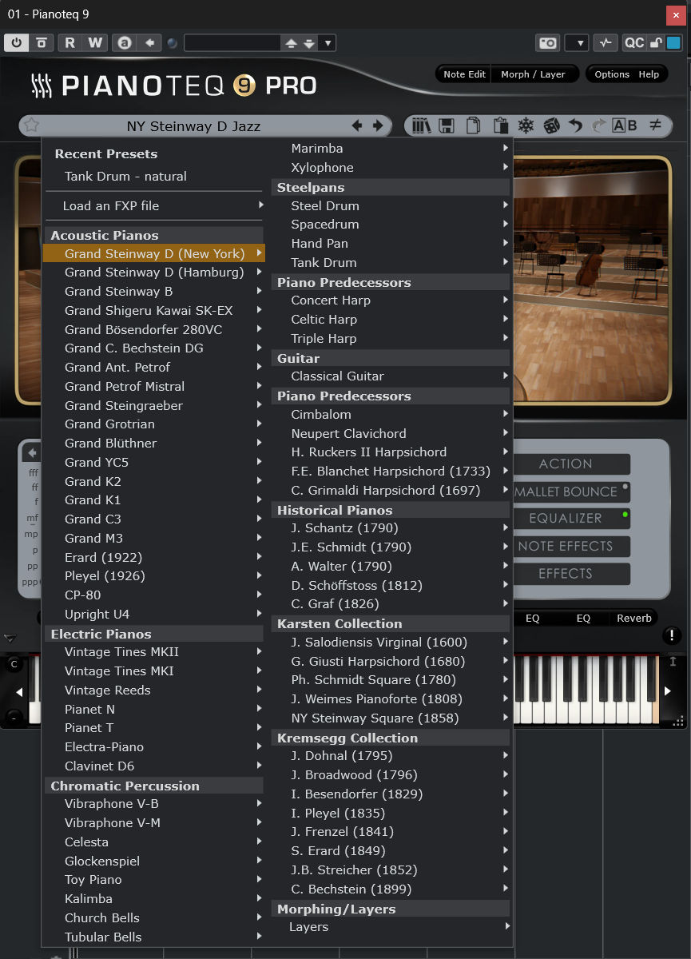
Task: Choose Marimba from the list
Action: pyautogui.click(x=391, y=149)
